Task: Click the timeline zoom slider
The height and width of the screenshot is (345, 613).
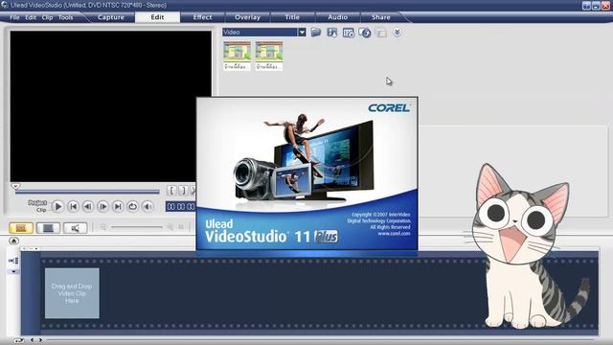Action: coord(136,227)
